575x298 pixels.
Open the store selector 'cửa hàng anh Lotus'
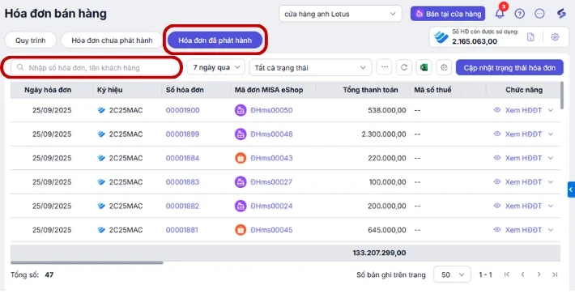[340, 14]
